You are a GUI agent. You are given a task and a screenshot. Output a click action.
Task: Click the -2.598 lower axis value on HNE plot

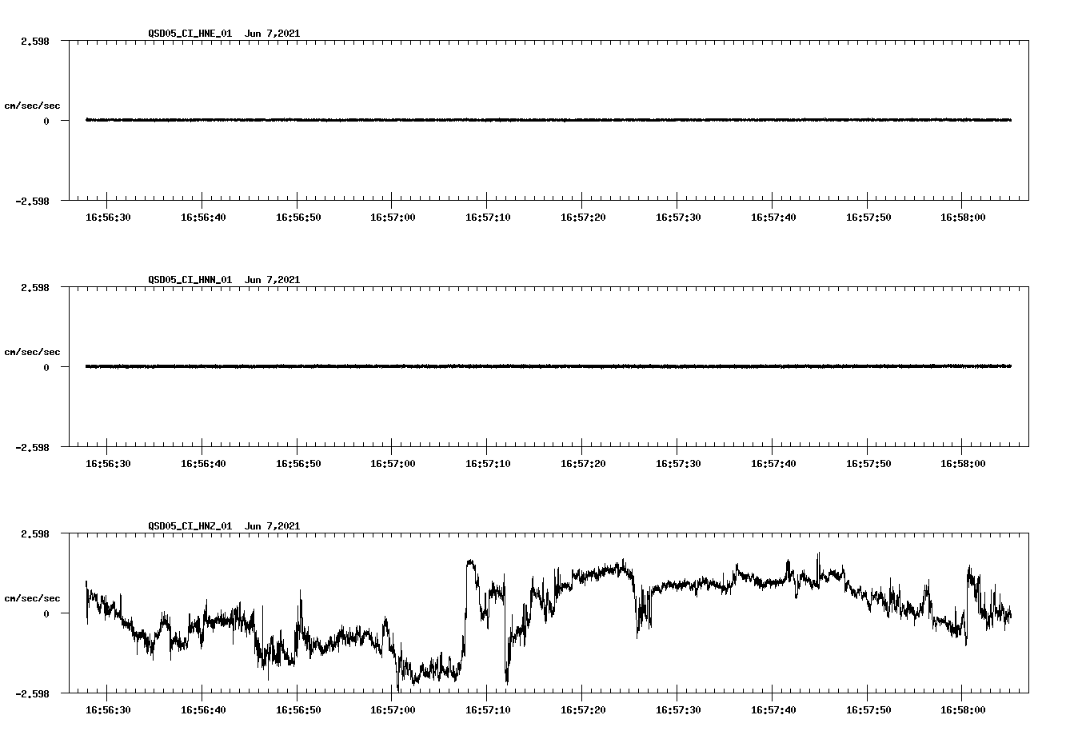click(32, 202)
